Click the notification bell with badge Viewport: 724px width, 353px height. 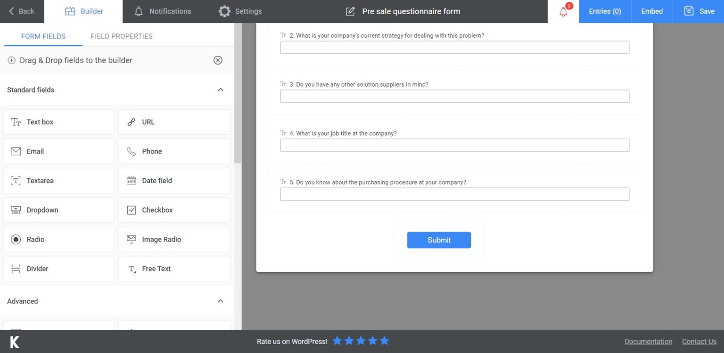coord(563,11)
